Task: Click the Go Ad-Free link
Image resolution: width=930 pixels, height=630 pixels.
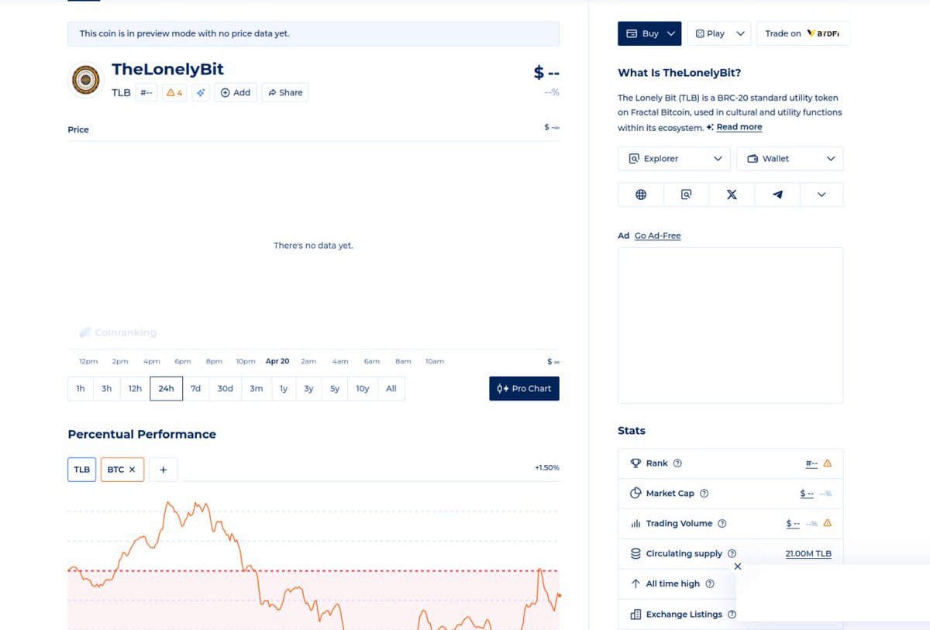Action: [657, 236]
